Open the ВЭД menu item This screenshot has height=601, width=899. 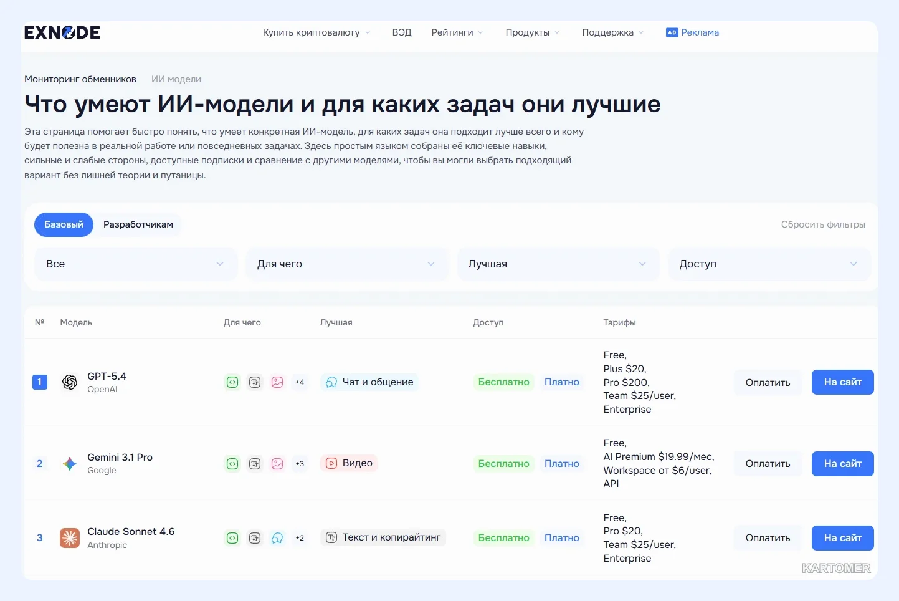[x=402, y=32]
